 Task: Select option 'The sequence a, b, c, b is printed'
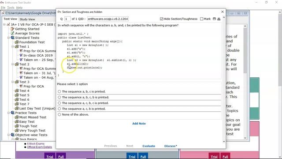[59, 97]
